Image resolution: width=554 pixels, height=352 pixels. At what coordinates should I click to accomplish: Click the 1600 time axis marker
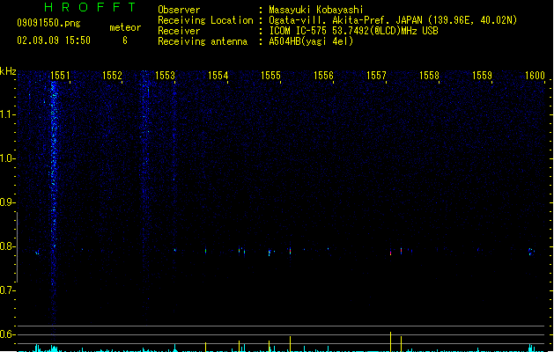(535, 76)
